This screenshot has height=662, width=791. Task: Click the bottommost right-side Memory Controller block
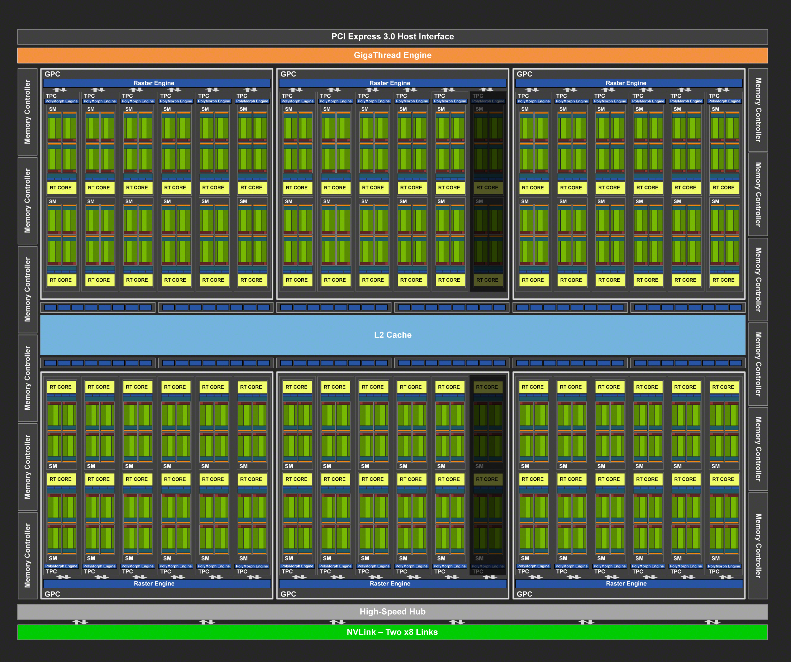[x=758, y=545]
